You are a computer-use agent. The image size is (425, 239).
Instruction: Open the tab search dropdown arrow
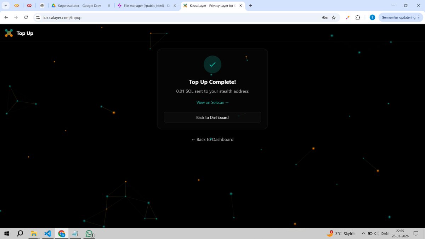(x=6, y=6)
